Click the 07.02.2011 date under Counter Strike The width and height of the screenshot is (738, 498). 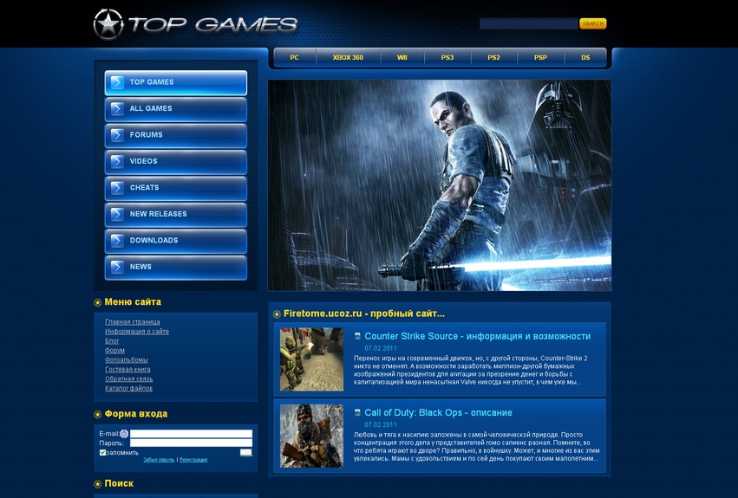[x=381, y=348]
